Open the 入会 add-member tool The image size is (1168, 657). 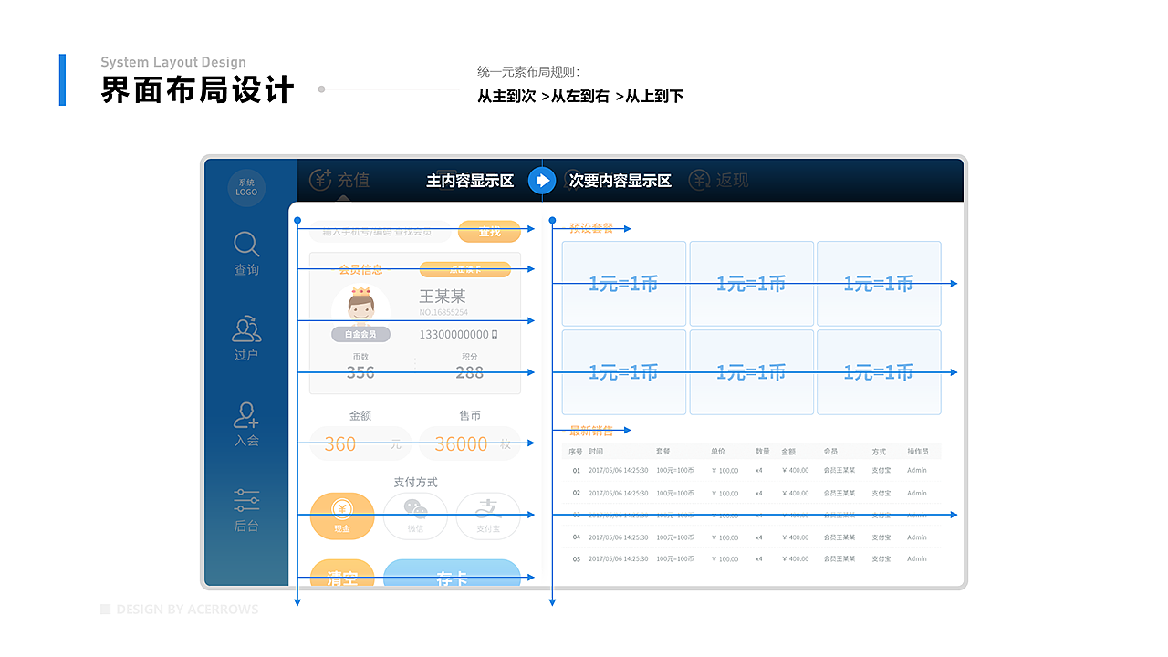point(245,424)
